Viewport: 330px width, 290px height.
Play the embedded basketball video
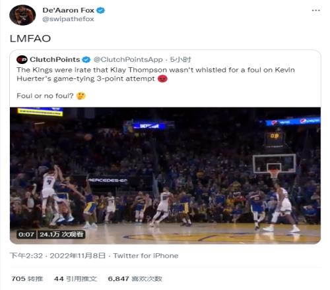[x=165, y=175]
